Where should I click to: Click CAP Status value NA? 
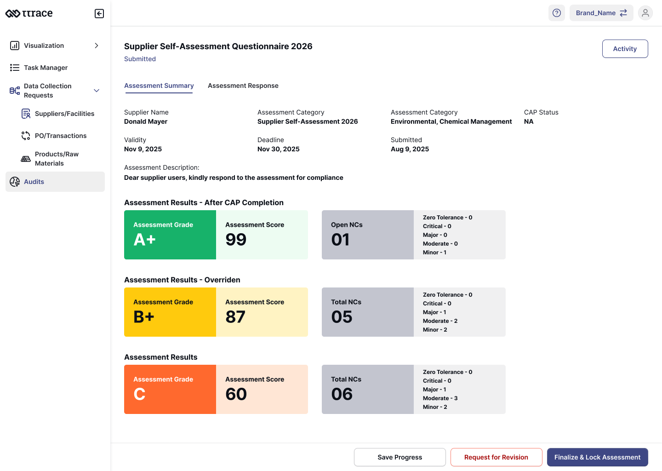coord(529,121)
